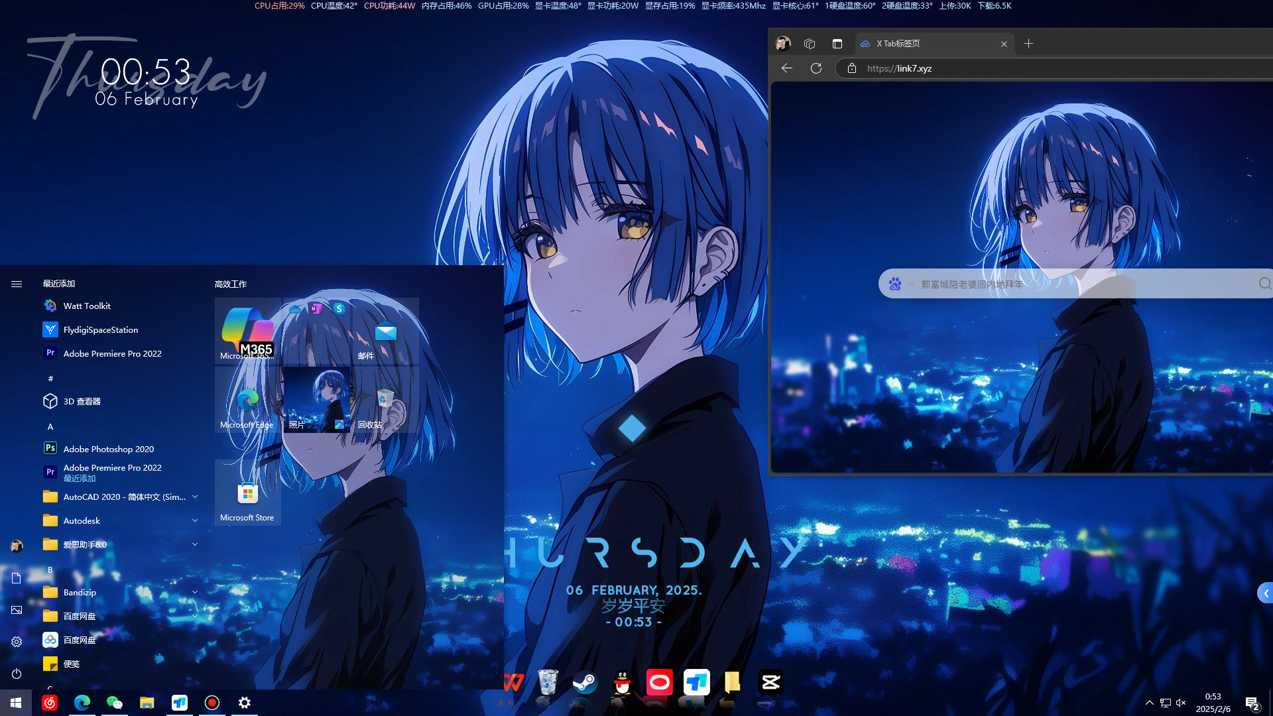Expand the 百度网盘 folder in Start menu
The image size is (1273, 716).
pos(195,616)
